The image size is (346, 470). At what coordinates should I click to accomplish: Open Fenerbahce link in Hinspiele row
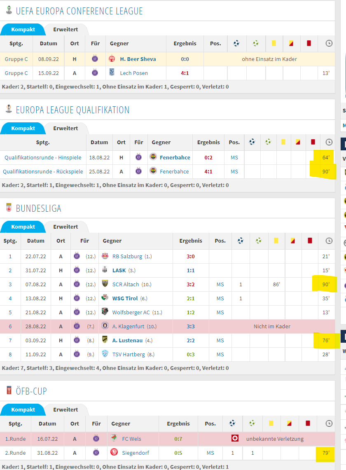coord(175,158)
